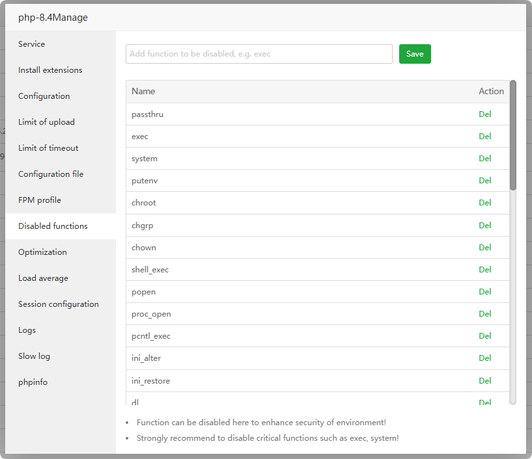Open the Service tab in the sidebar
The width and height of the screenshot is (532, 459).
pyautogui.click(x=32, y=44)
